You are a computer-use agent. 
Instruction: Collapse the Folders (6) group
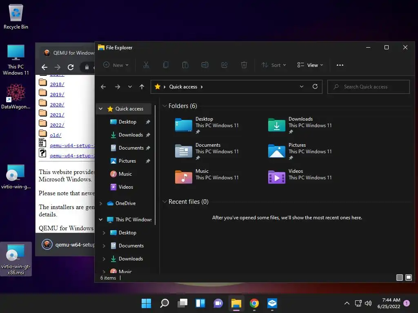[x=165, y=106]
